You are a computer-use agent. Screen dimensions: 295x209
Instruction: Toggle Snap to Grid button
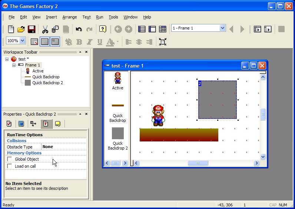[55, 41]
